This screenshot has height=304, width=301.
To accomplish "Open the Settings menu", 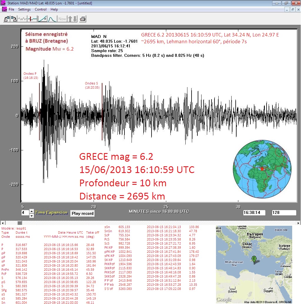I will pyautogui.click(x=24, y=9).
